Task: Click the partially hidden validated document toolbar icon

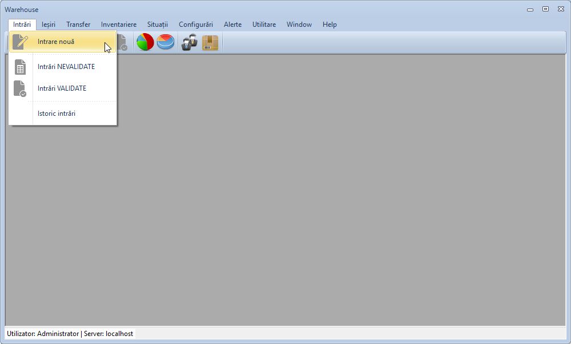Action: pos(122,42)
